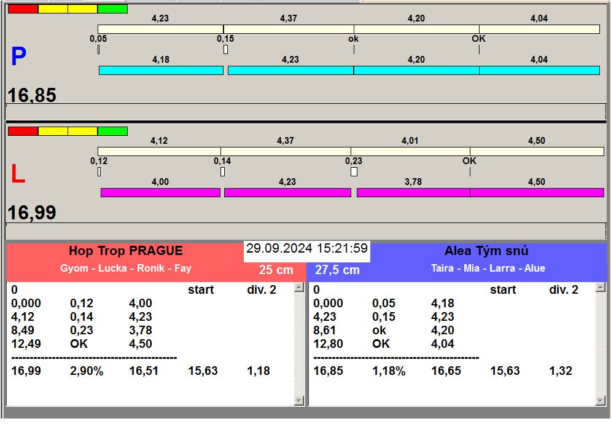The image size is (611, 440).
Task: Click the red start light in lane P
Action: pos(23,9)
